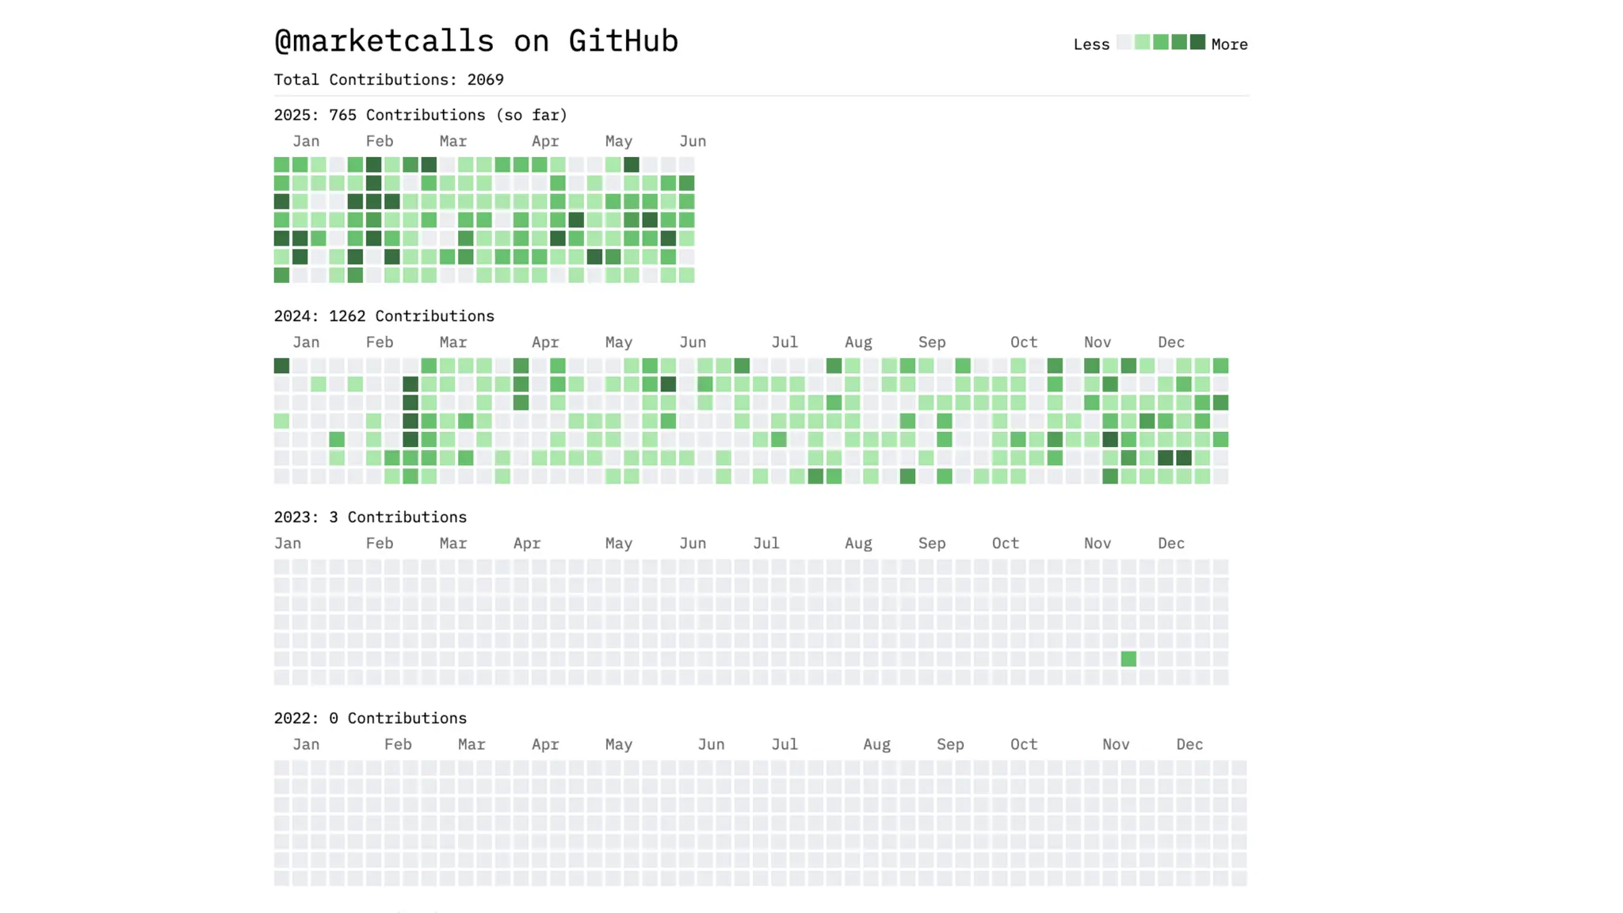Click the top-left cell of the 2025 chart
Image resolution: width=1623 pixels, height=913 pixels.
click(281, 165)
